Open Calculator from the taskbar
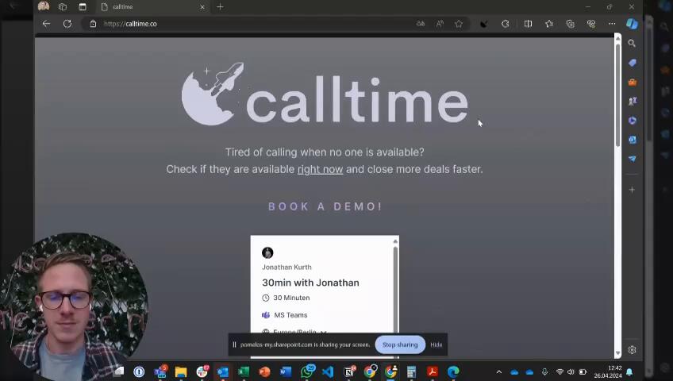The height and width of the screenshot is (381, 673). [x=411, y=371]
